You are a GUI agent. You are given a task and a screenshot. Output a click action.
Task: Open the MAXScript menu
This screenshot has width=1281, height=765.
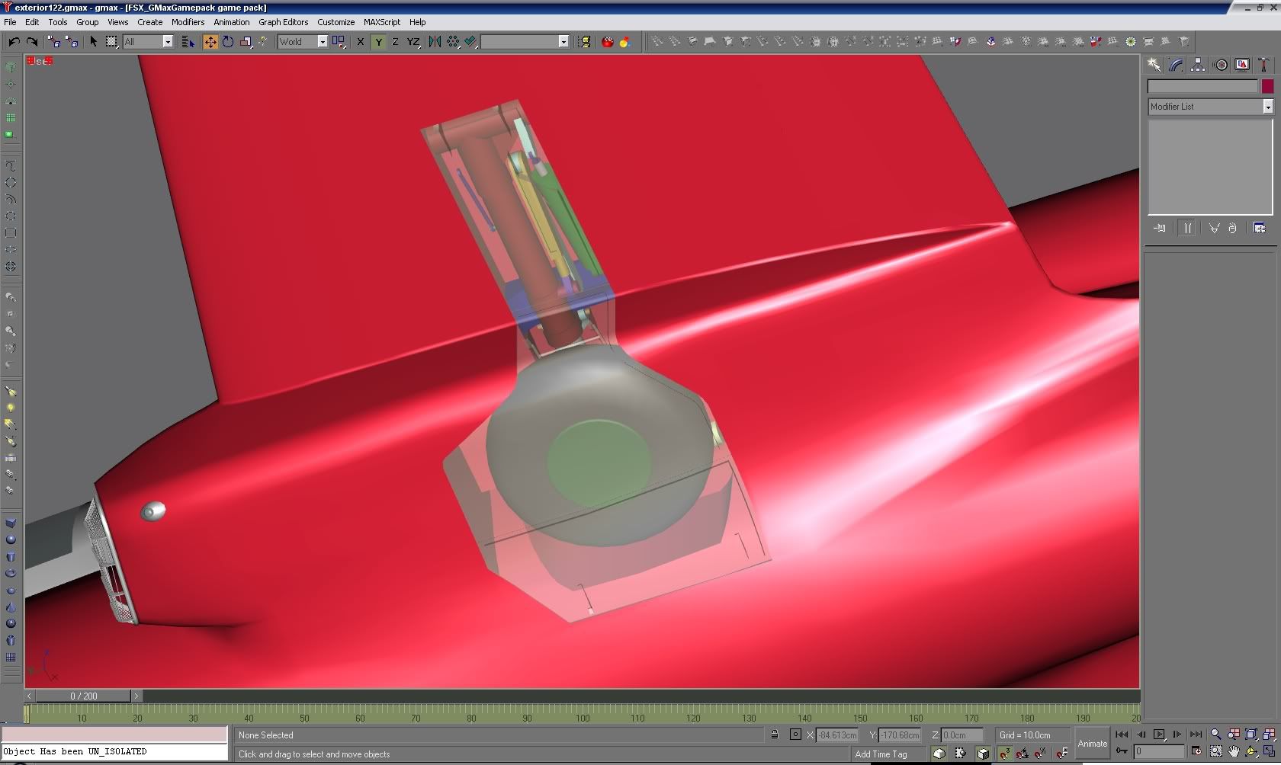point(381,22)
